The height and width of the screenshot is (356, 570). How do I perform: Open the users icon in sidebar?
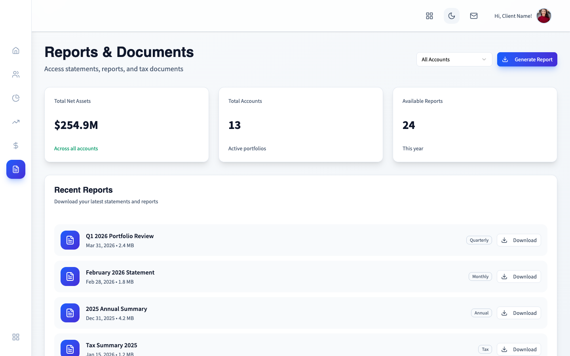coord(16,74)
